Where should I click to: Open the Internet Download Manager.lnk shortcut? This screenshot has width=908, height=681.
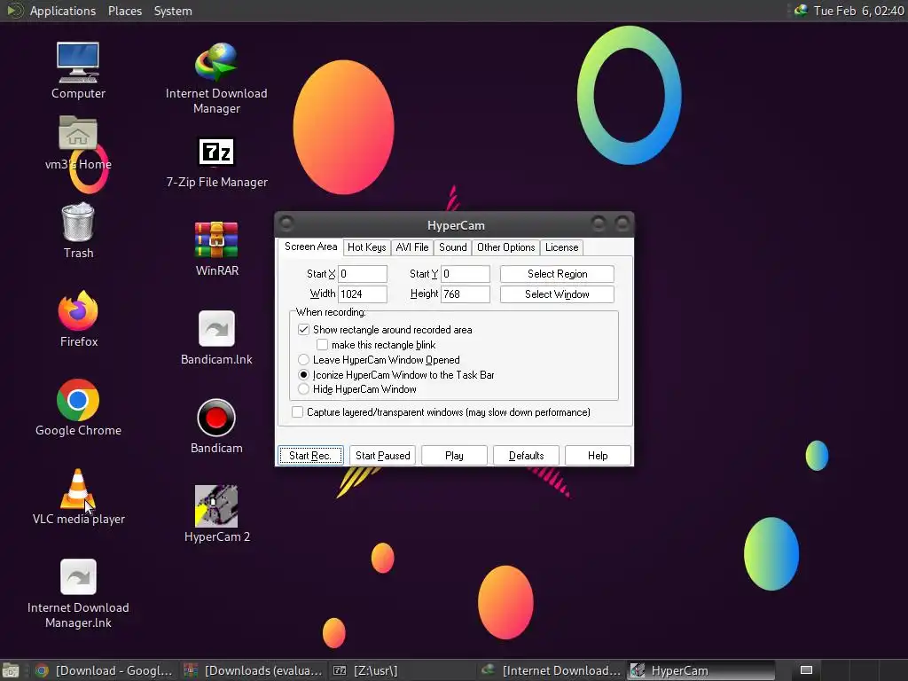pos(78,576)
